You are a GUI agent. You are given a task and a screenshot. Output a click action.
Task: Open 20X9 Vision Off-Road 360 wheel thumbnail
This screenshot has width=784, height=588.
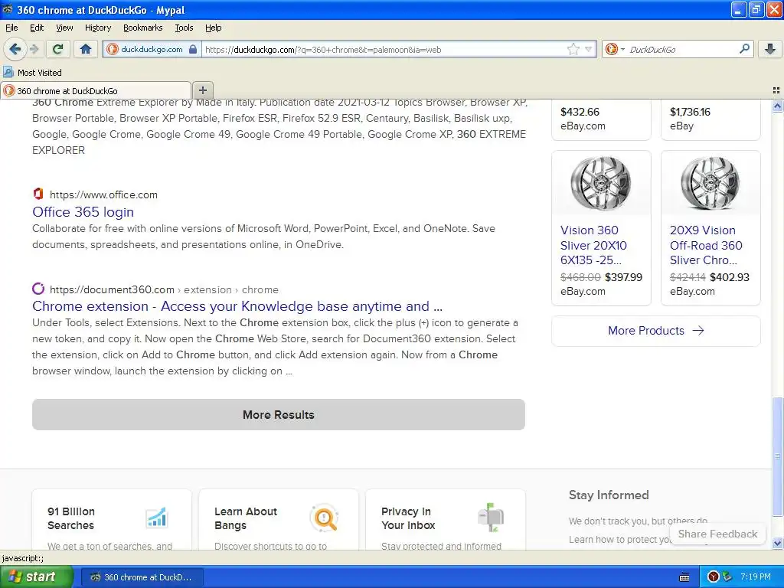[710, 184]
